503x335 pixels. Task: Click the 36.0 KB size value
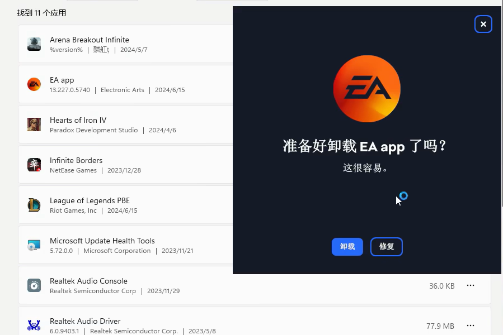[441, 286]
